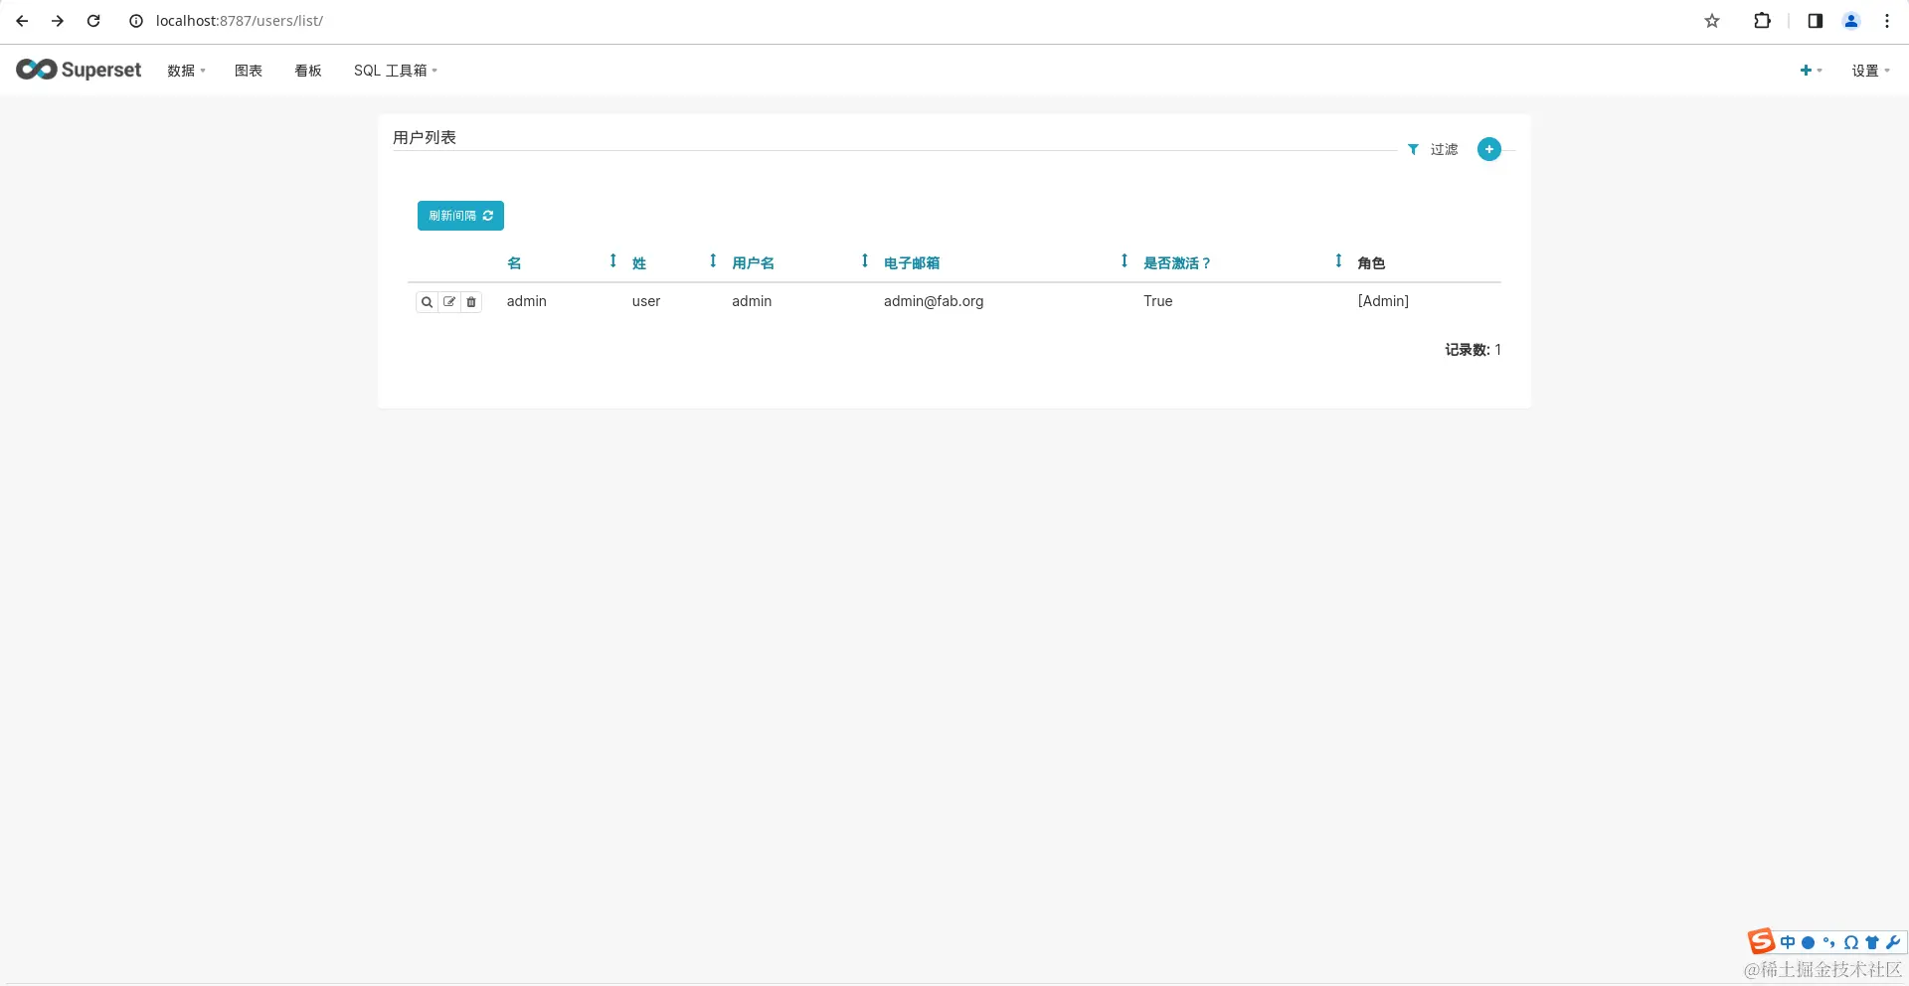The height and width of the screenshot is (986, 1909).
Task: View site information icon
Action: pyautogui.click(x=136, y=21)
